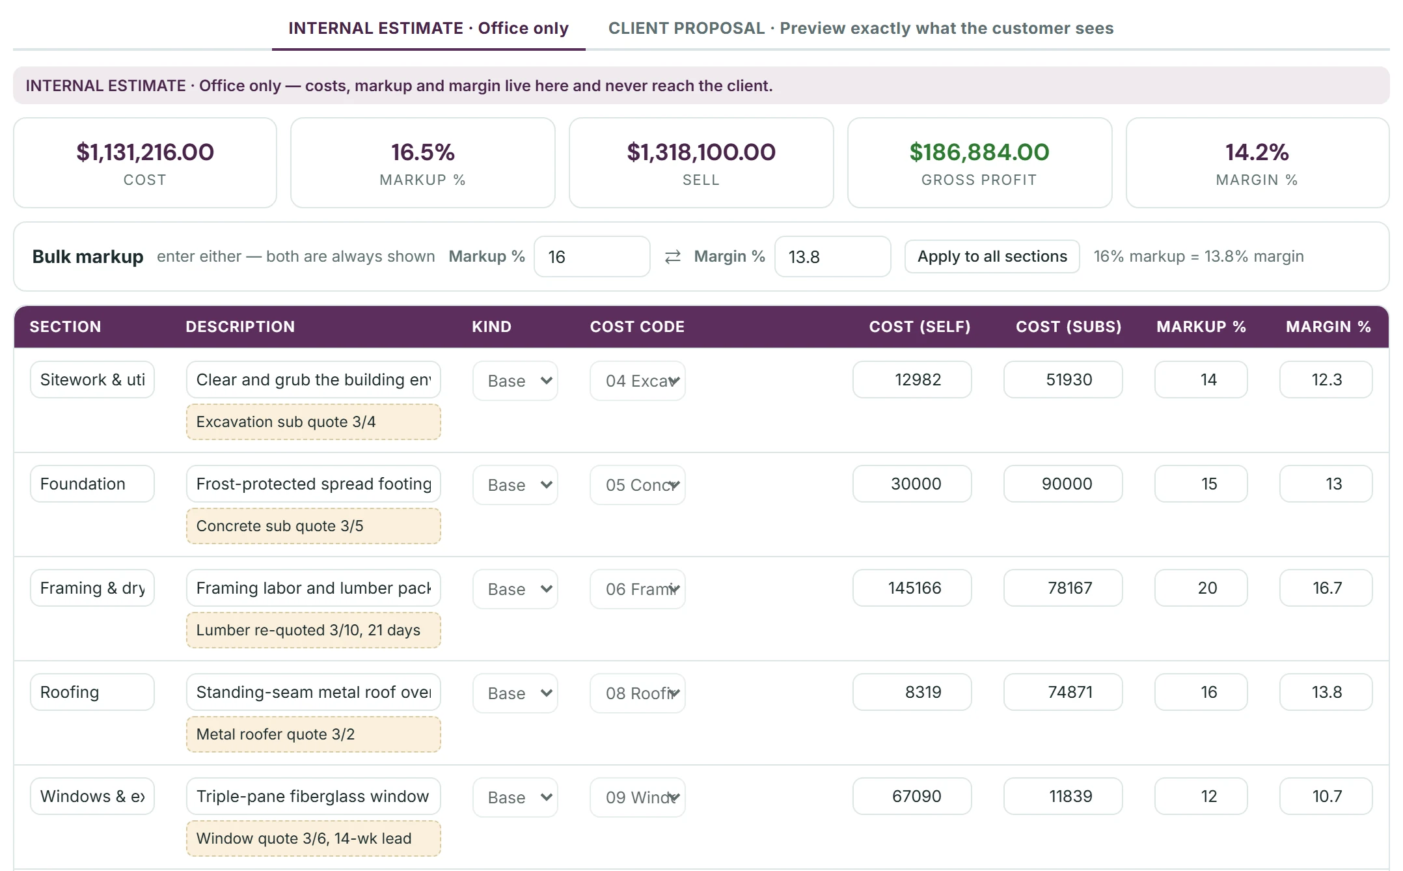1403x871 pixels.
Task: Edit Clear and grub description field
Action: pyautogui.click(x=314, y=380)
